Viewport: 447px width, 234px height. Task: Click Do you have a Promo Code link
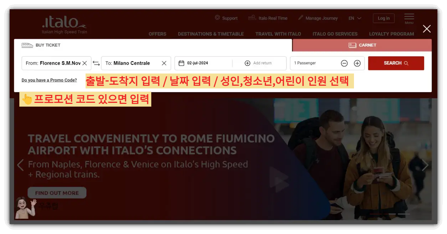[x=49, y=80]
